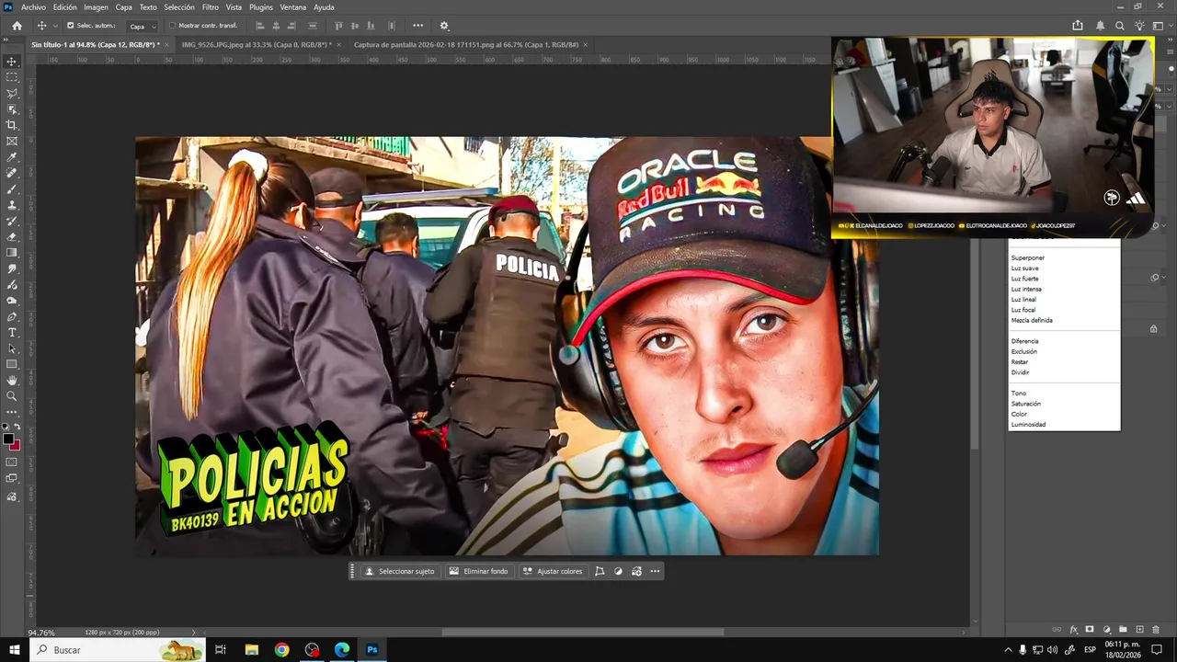Select the Object Selection tool

(12, 108)
